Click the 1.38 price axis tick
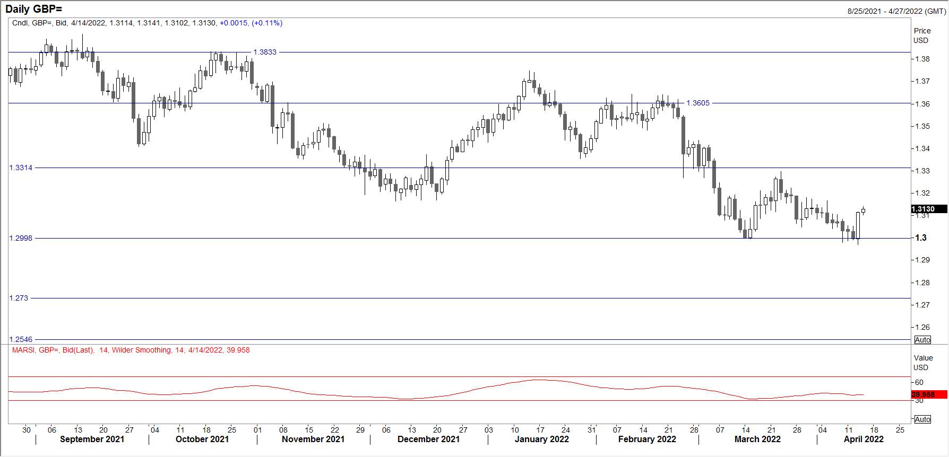949x457 pixels. coord(922,59)
